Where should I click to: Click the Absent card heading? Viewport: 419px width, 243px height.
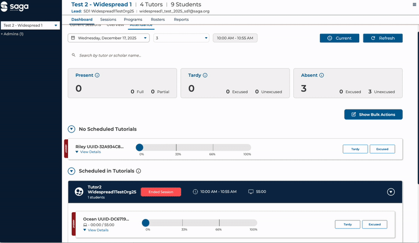pos(309,75)
